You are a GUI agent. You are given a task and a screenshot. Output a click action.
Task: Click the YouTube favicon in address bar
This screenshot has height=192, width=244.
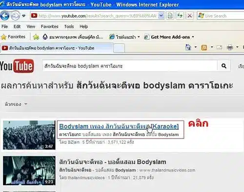(x=34, y=16)
